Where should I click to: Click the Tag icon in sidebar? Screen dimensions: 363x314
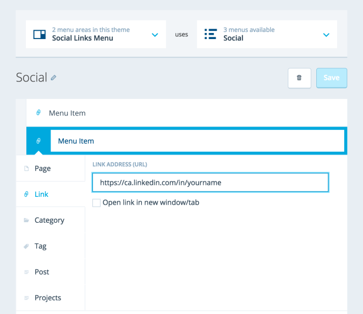coord(26,246)
